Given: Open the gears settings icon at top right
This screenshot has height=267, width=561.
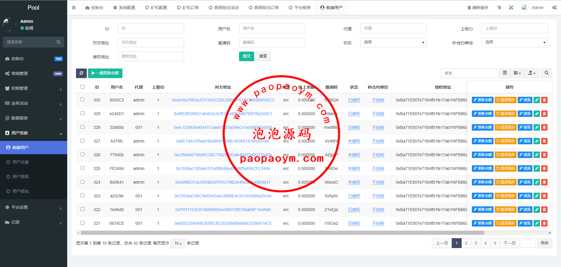Looking at the screenshot, I should (554, 8).
